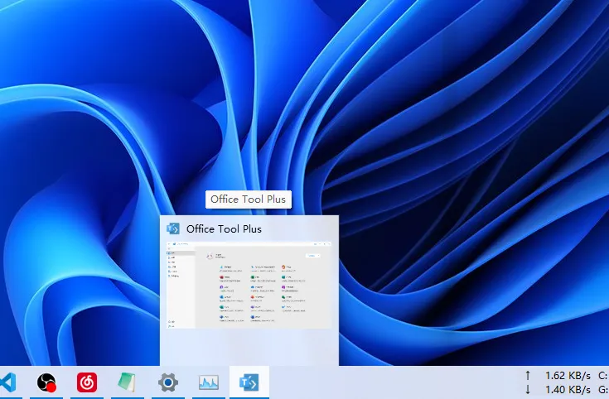The height and width of the screenshot is (399, 609).
Task: Click the gear settings taskbar icon
Action: [168, 382]
